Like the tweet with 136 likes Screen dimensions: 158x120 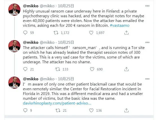pos(92,110)
